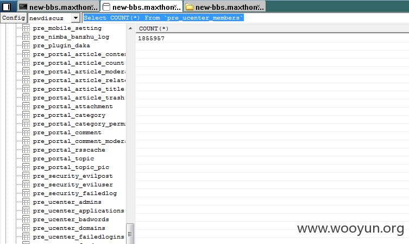Click the Config button
The image size is (409, 244).
(13, 18)
